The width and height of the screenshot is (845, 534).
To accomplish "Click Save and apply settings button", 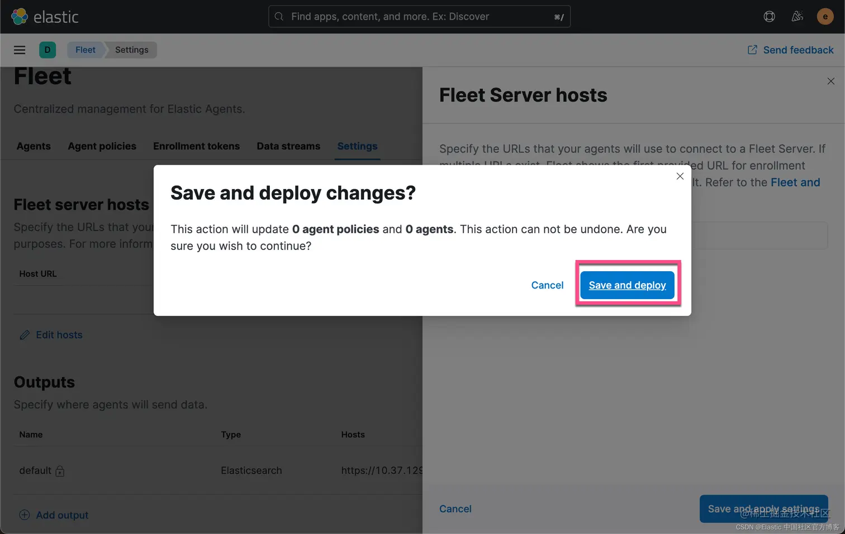I will point(764,509).
